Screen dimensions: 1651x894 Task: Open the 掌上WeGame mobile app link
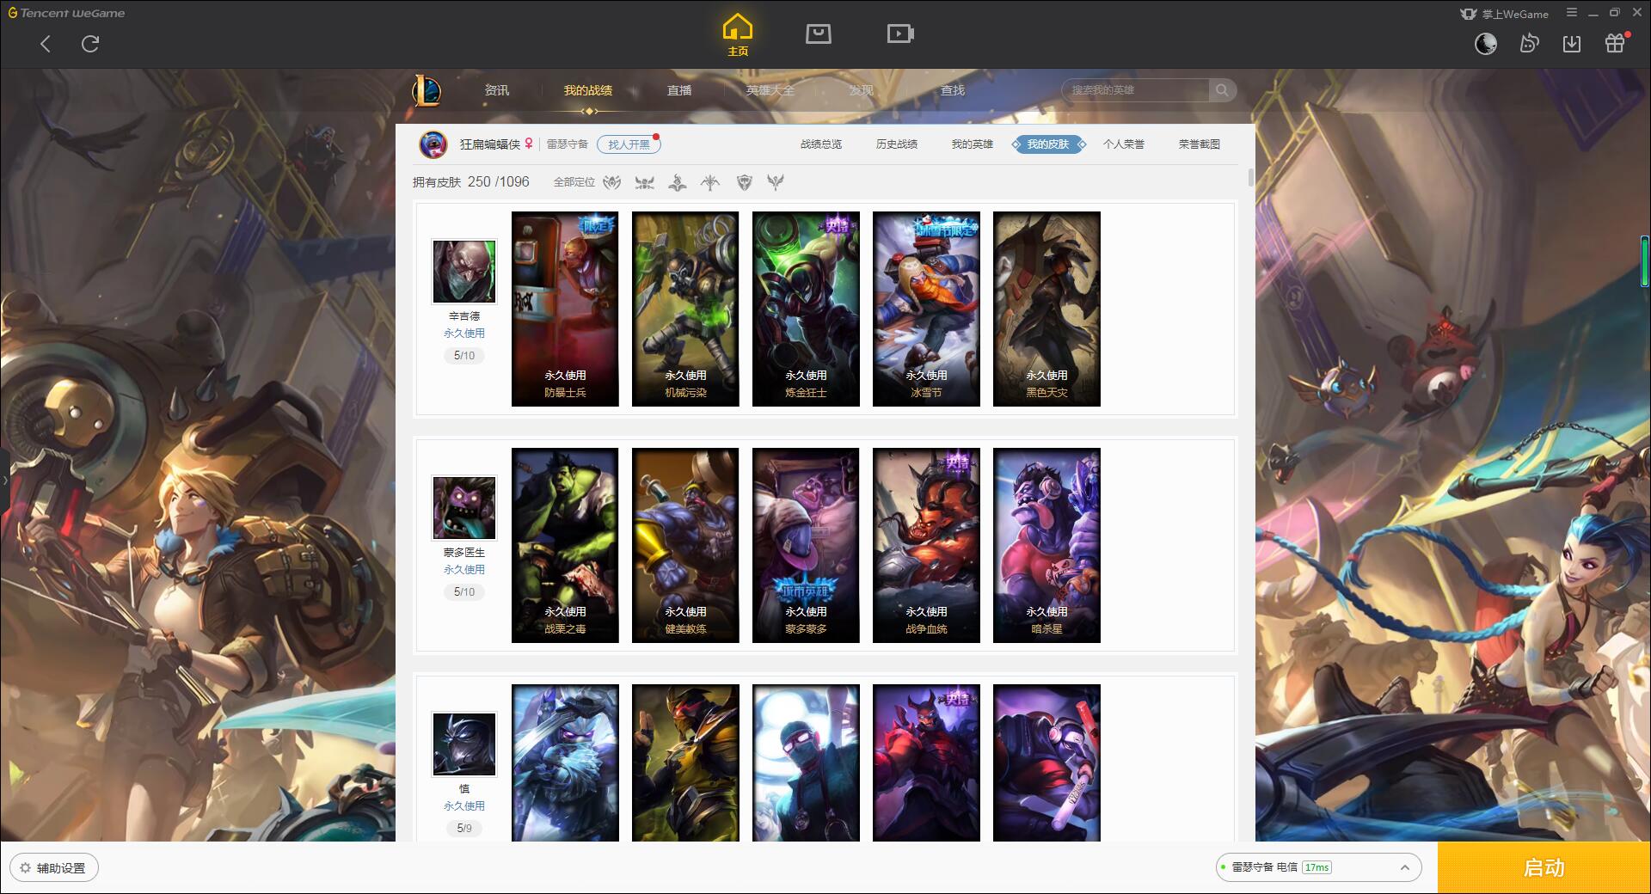(x=1504, y=14)
